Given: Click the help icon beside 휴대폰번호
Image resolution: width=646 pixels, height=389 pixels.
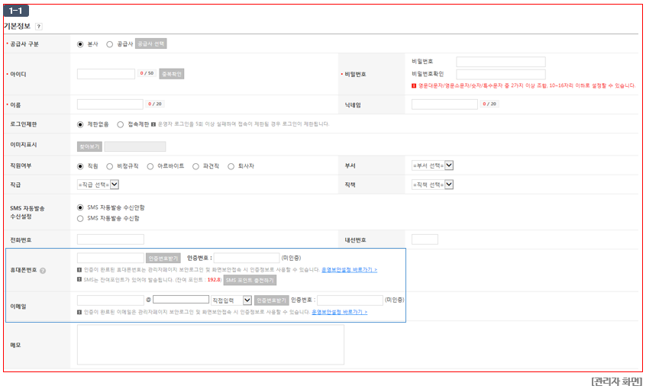Looking at the screenshot, I should pos(43,271).
